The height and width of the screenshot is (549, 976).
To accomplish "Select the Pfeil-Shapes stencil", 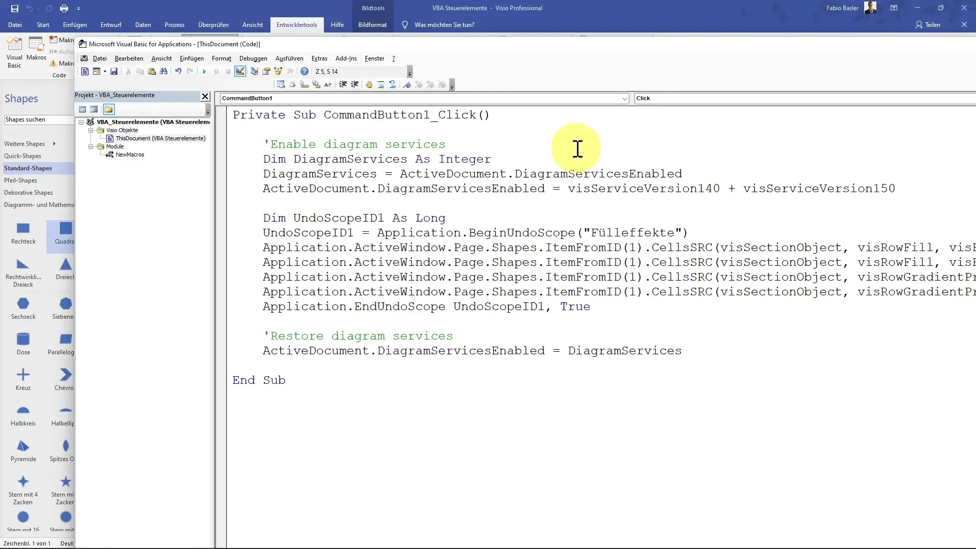I will click(x=21, y=180).
